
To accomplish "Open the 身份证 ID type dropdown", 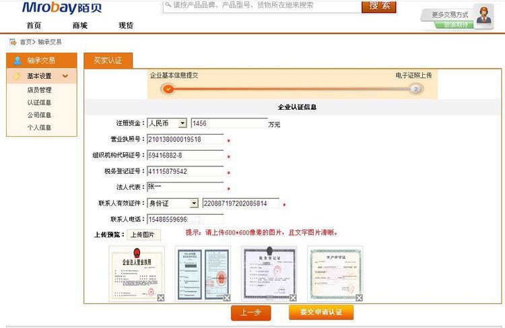I will (194, 203).
